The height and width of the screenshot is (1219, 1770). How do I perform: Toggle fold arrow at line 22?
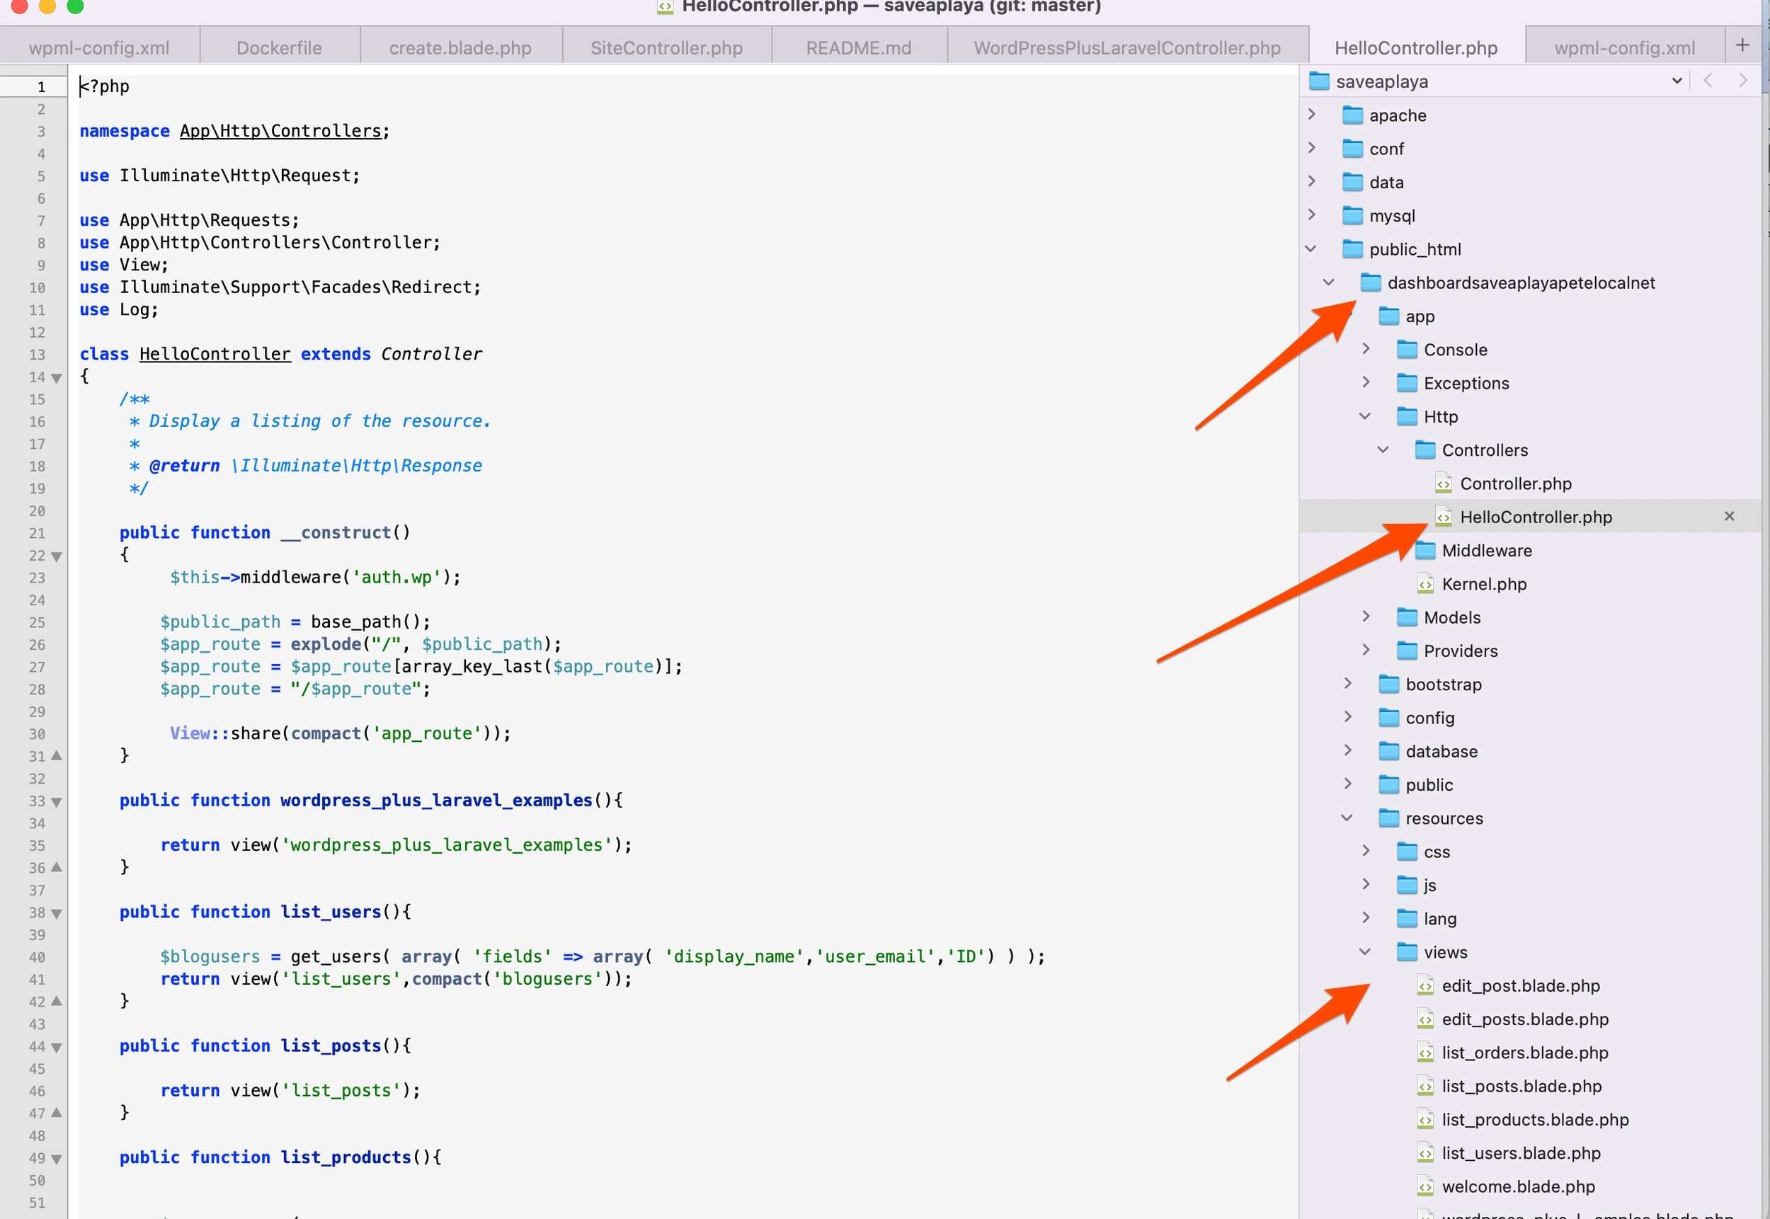click(x=57, y=556)
